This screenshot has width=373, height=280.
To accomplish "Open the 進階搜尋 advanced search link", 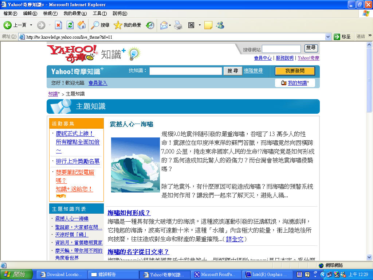I will 254,70.
